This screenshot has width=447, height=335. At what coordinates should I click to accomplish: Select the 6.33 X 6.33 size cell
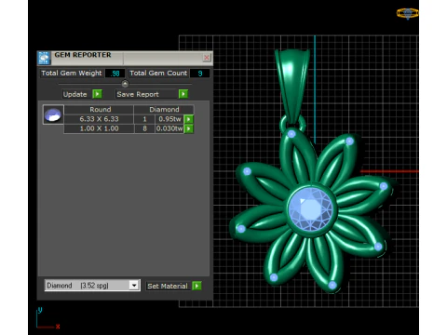(x=99, y=119)
